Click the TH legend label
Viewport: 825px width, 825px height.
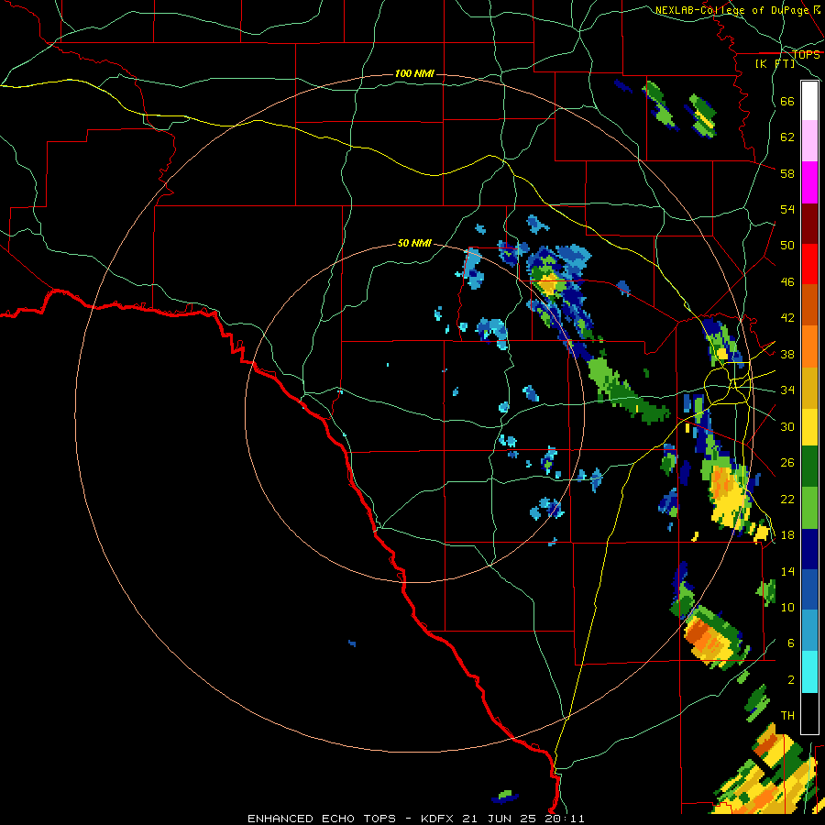pos(787,716)
